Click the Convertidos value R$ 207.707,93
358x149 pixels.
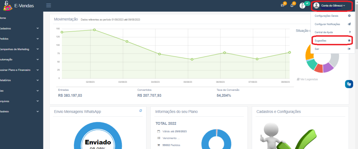(x=149, y=96)
